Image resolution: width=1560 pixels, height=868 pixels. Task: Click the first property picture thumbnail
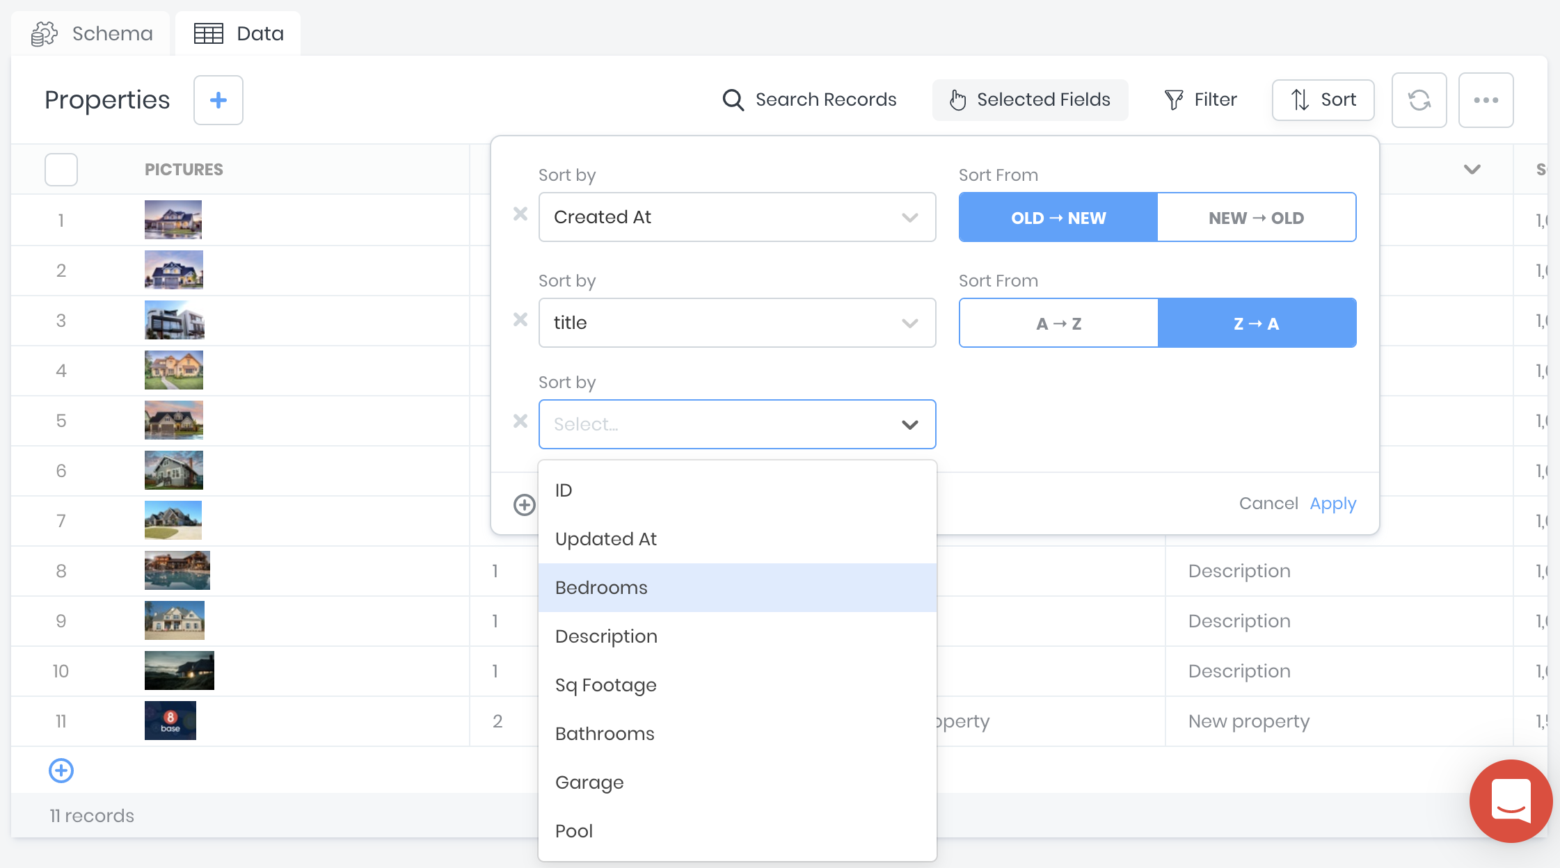click(173, 220)
